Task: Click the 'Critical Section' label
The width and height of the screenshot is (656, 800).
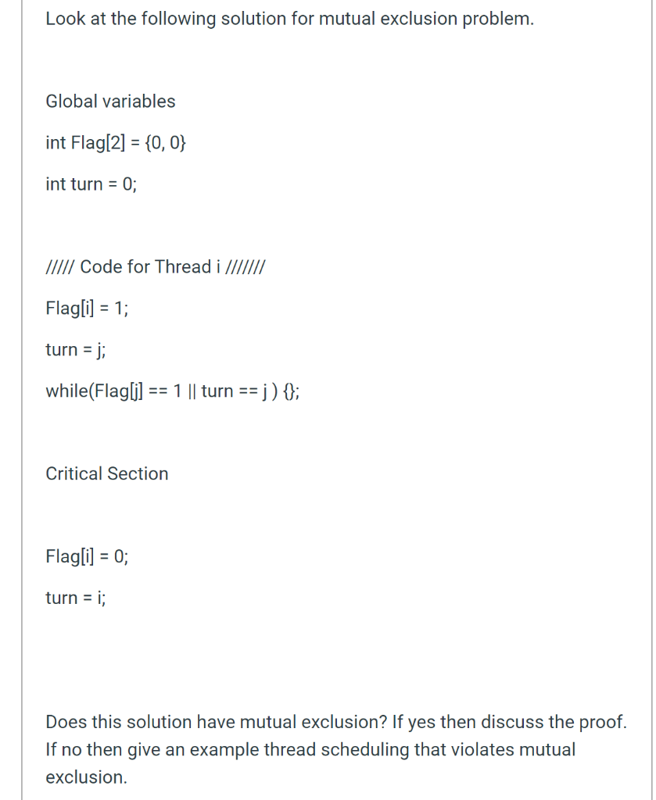Action: pyautogui.click(x=106, y=473)
